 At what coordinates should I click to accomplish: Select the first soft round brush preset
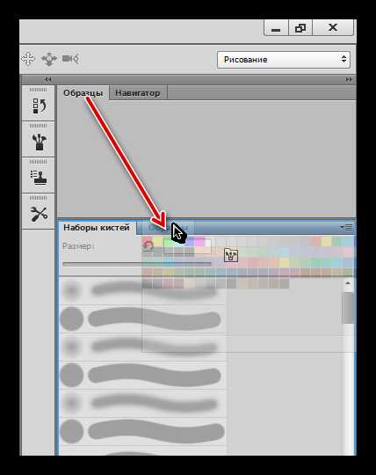(142, 290)
